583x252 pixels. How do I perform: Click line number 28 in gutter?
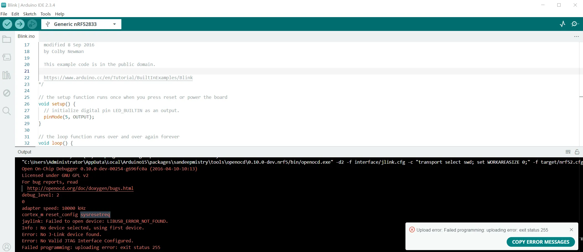tap(27, 117)
